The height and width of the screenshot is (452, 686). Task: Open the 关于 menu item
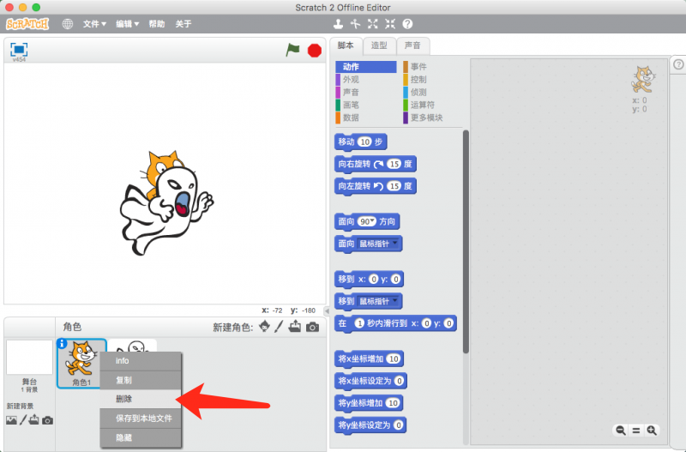184,24
